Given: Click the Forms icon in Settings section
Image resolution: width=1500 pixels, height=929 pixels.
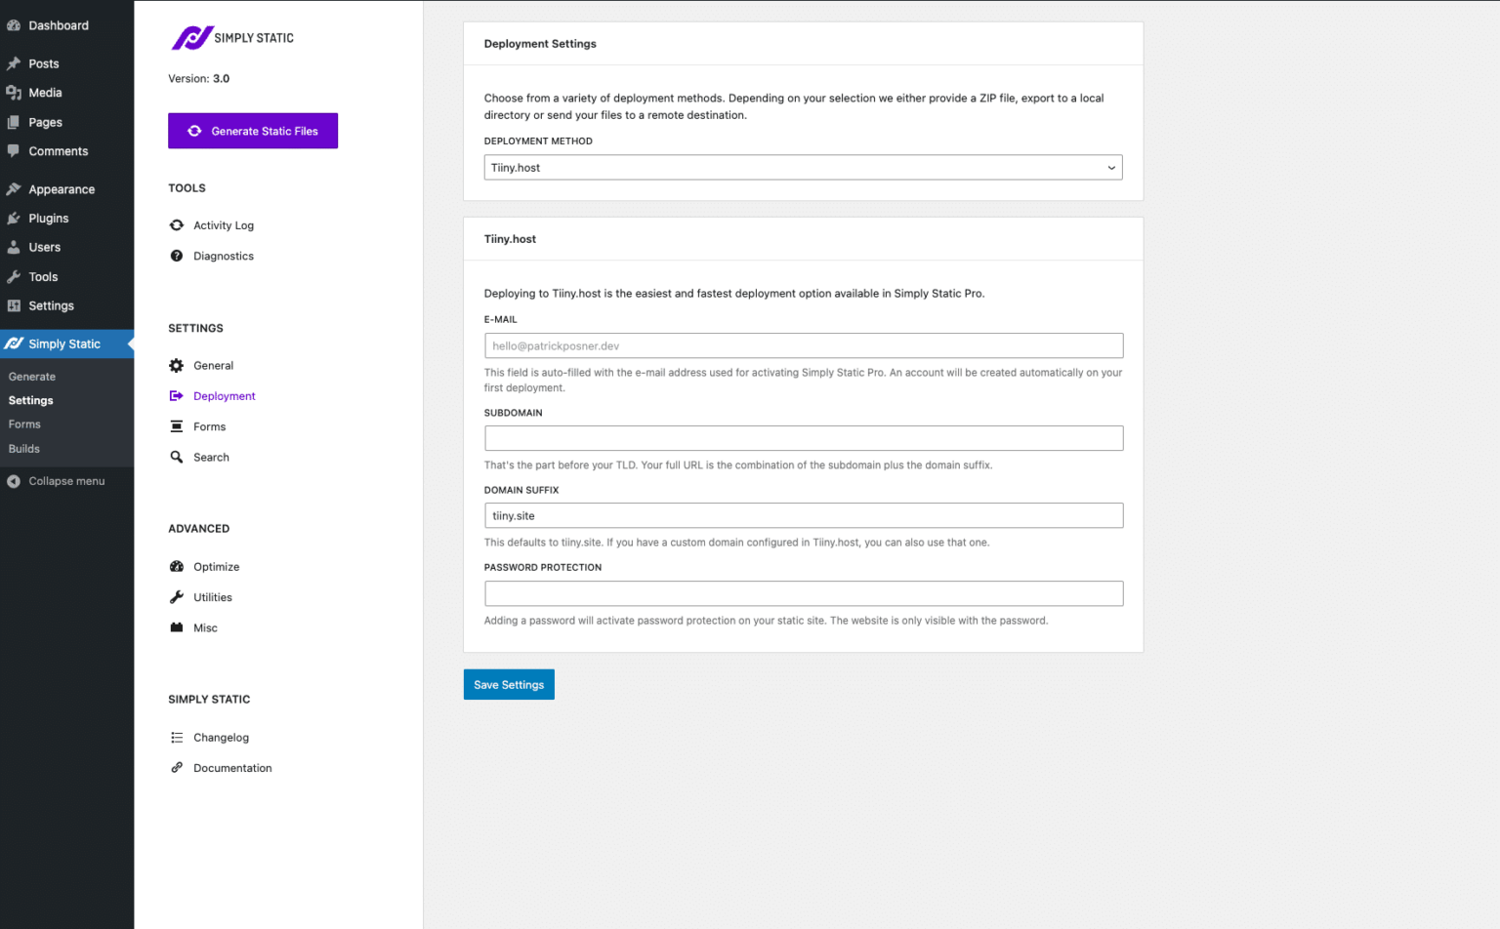Looking at the screenshot, I should 177,426.
